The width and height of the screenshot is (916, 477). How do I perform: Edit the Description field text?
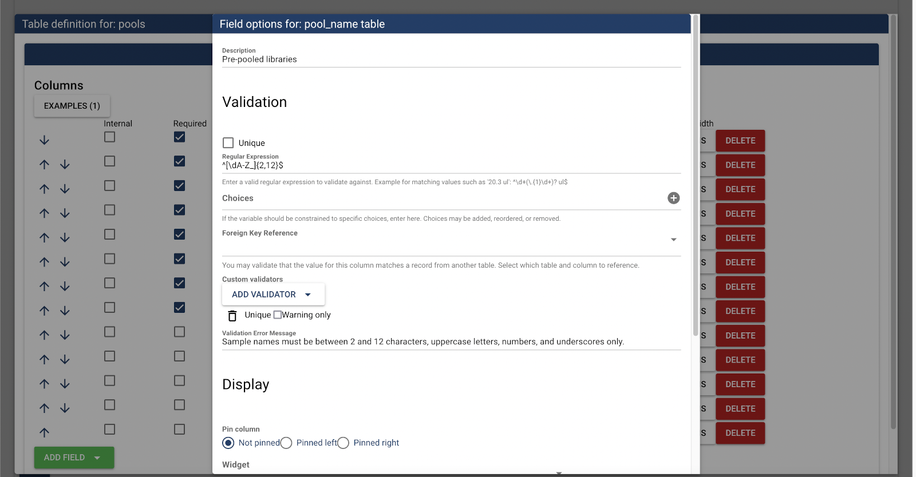451,59
